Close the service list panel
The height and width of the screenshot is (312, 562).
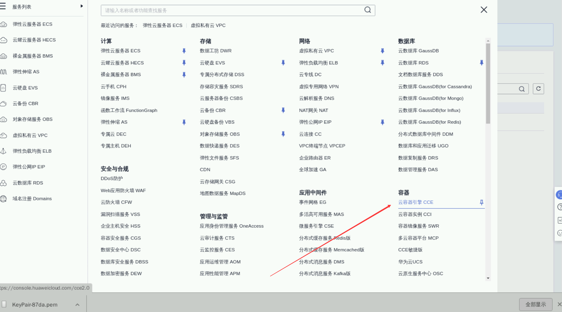pyautogui.click(x=484, y=10)
